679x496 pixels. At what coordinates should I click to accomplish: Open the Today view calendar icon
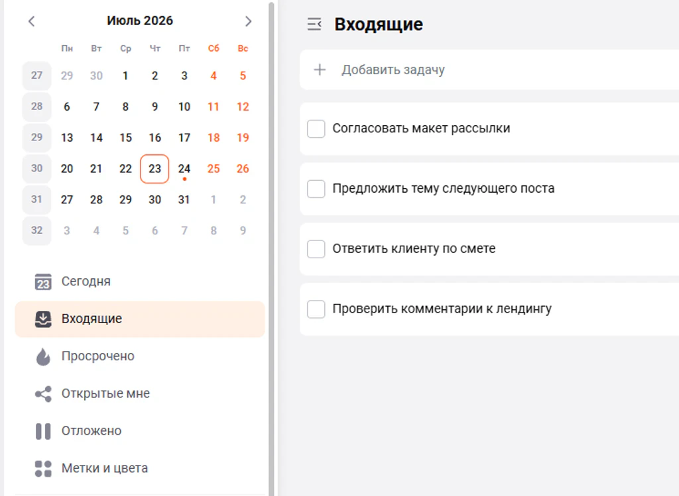pos(43,281)
